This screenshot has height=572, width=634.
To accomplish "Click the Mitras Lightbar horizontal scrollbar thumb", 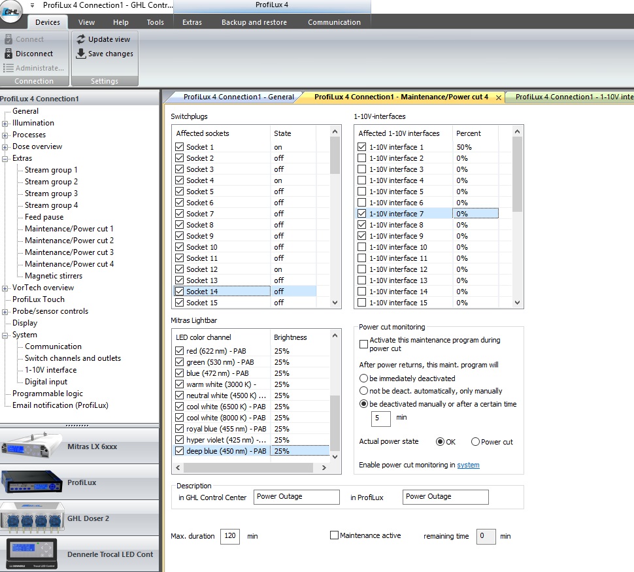I will tap(248, 467).
